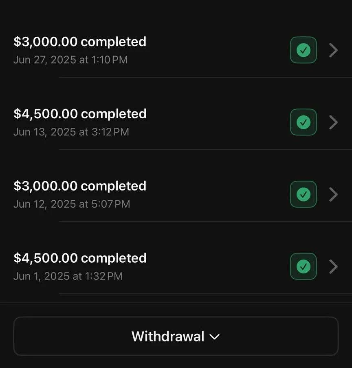Viewport: 352px width, 368px height.
Task: Tap the Jun 12, 2025 at 5:07 PM timestamp
Action: point(72,204)
